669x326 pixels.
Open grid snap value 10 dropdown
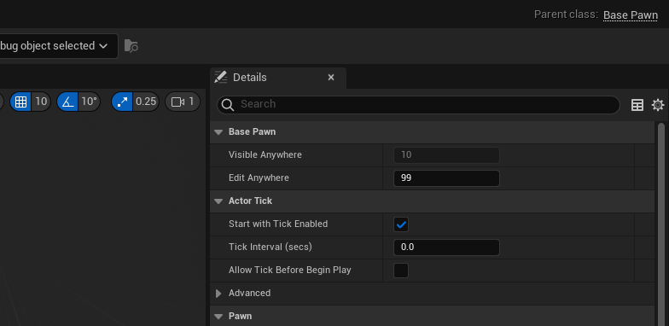tap(41, 102)
